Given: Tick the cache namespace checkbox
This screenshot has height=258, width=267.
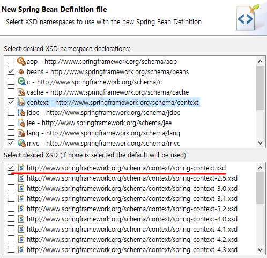Looking at the screenshot, I should pos(11,92).
